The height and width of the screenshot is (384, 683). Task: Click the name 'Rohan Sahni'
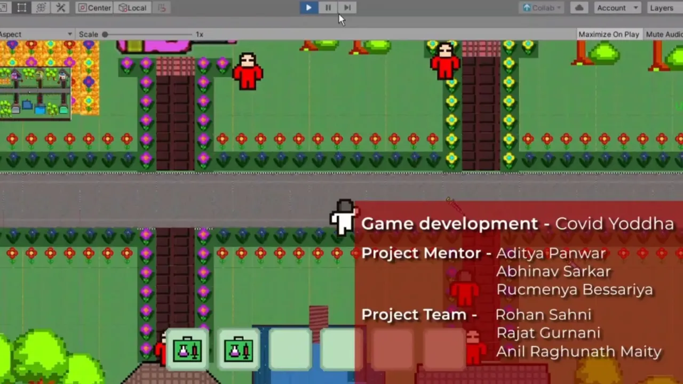544,315
